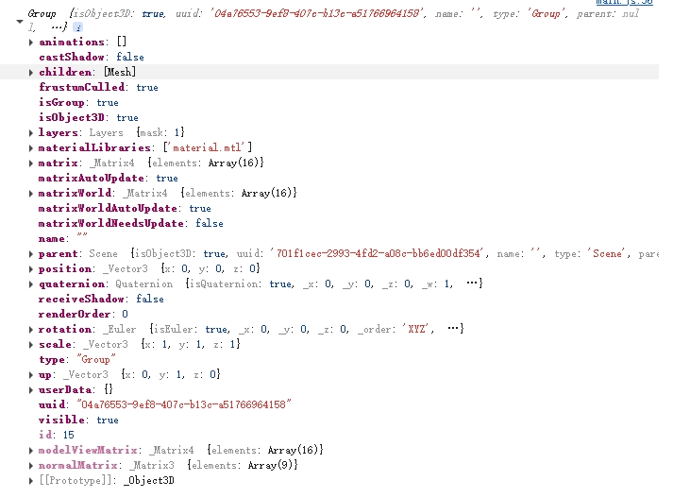Expand the children [Mesh] entry
The image size is (673, 498).
[32, 72]
